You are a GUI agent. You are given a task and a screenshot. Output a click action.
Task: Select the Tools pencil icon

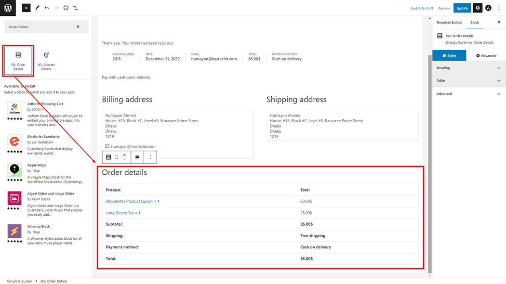click(x=38, y=8)
